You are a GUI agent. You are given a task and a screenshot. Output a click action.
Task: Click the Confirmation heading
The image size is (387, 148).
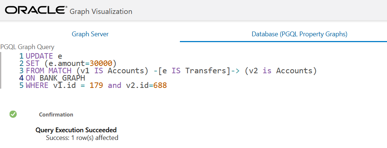point(56,115)
